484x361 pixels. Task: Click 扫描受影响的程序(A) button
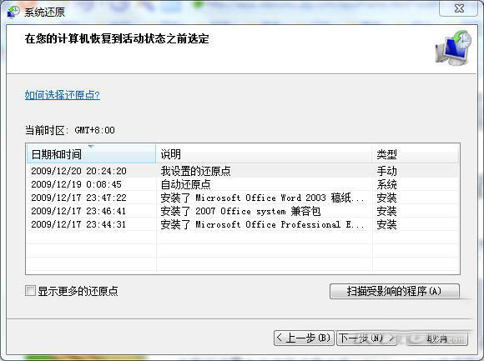395,291
